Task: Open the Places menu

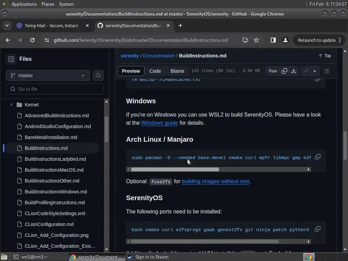Action: [x=48, y=4]
